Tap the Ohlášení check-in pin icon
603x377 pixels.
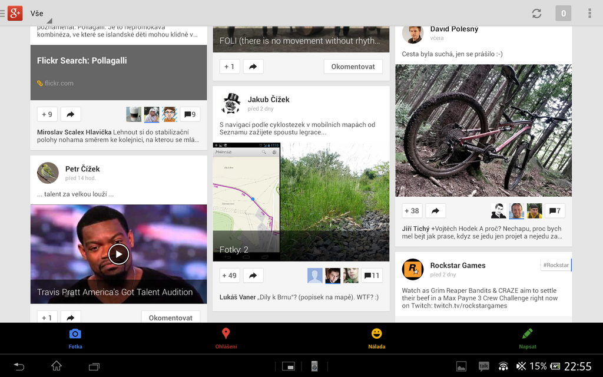227,334
